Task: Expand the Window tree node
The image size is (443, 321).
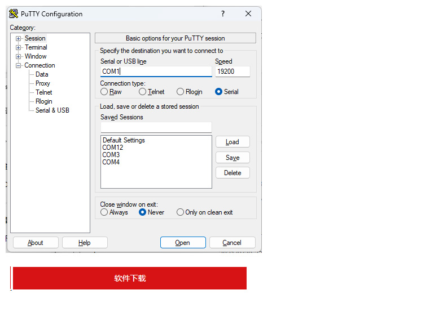Action: click(18, 57)
